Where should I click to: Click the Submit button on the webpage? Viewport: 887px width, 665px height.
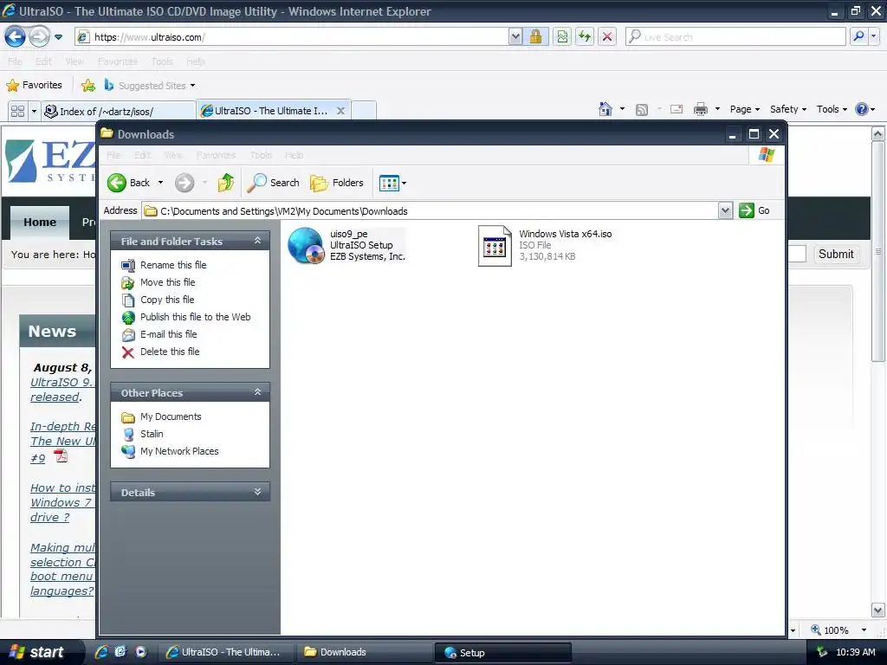tap(836, 254)
